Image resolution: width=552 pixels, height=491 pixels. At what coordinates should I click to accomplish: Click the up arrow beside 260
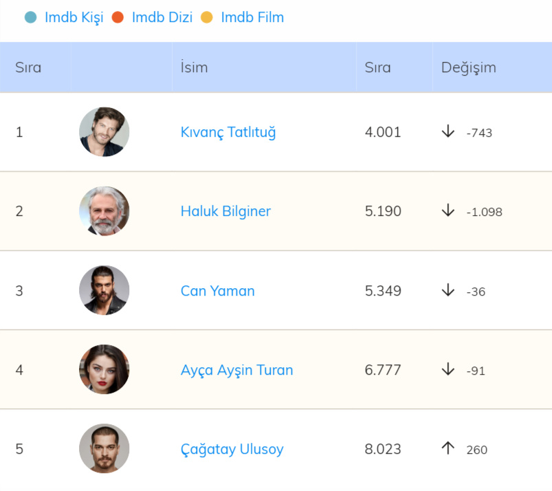click(448, 448)
